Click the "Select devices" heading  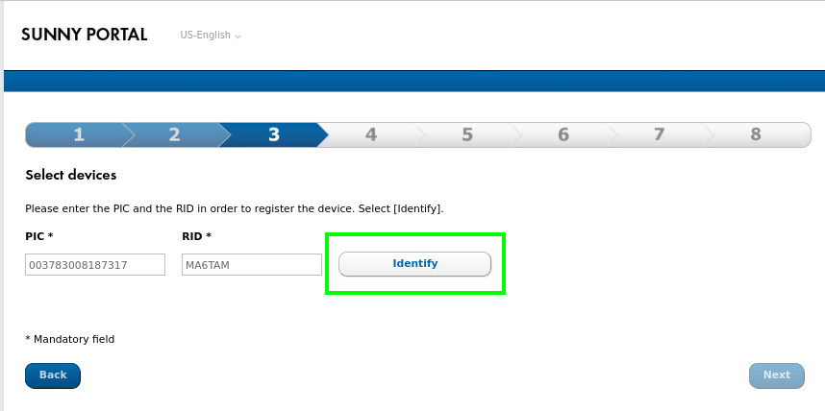tap(71, 176)
